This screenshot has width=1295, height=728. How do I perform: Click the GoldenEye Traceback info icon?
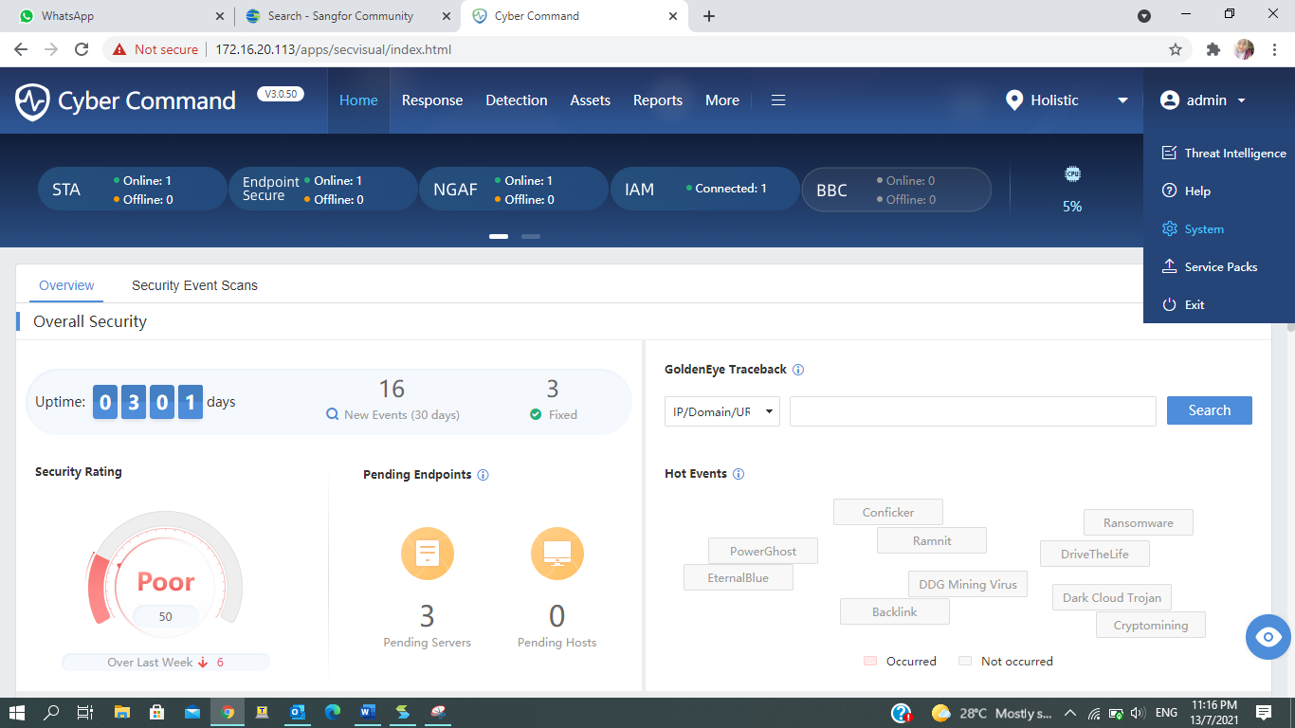tap(798, 370)
